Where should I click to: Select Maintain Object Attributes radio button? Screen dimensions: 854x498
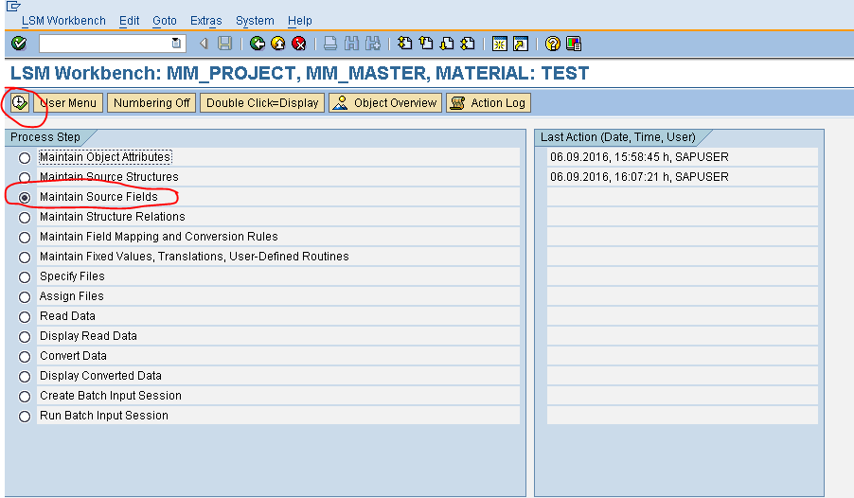[x=25, y=158]
